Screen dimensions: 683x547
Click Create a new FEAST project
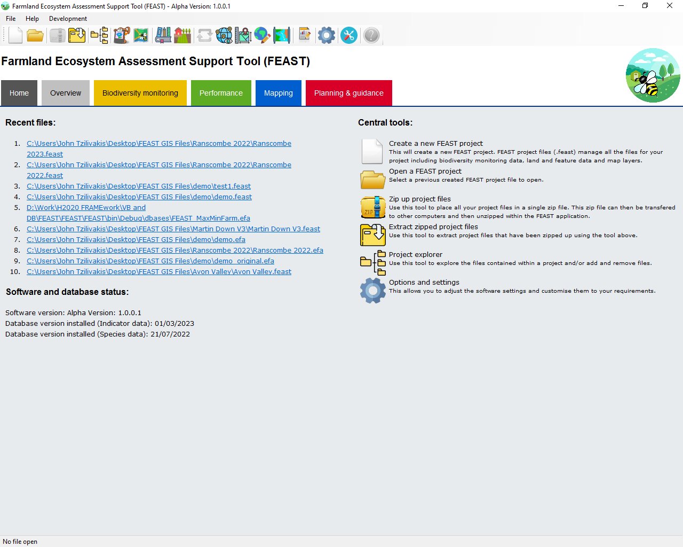[435, 143]
